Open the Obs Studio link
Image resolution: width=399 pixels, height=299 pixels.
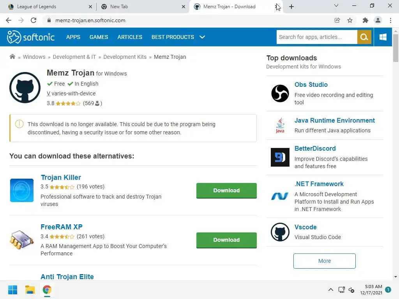click(x=311, y=84)
